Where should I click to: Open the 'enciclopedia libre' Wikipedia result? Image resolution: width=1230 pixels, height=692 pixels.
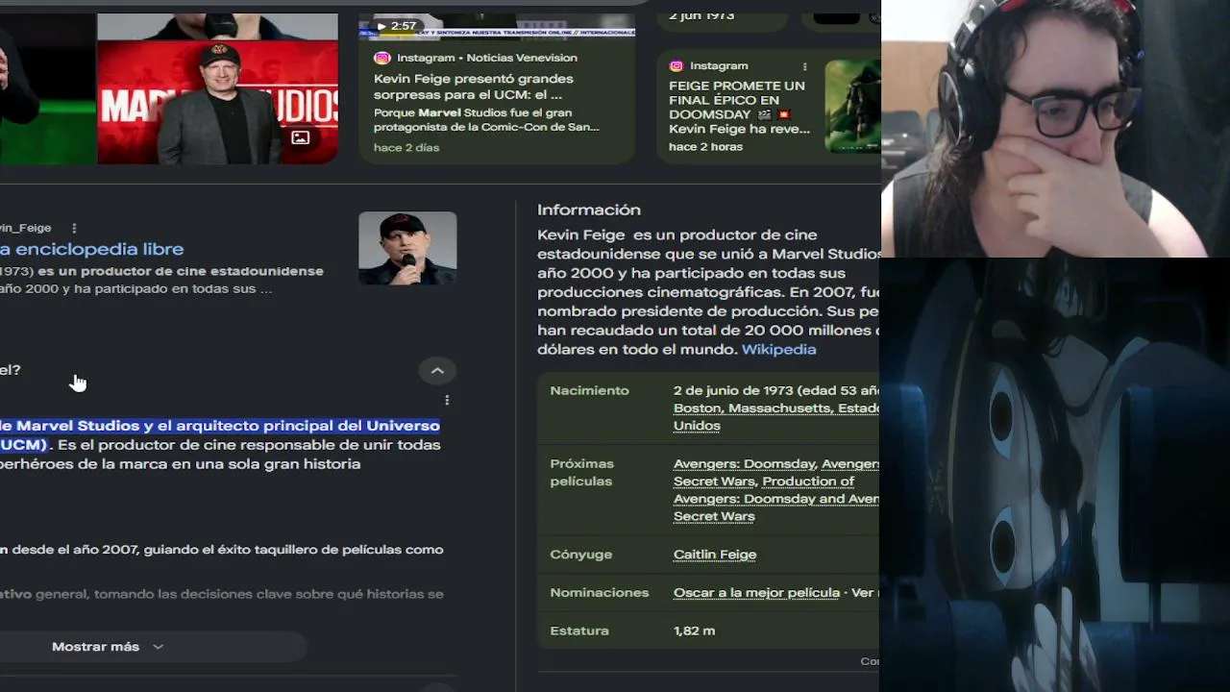coord(92,249)
